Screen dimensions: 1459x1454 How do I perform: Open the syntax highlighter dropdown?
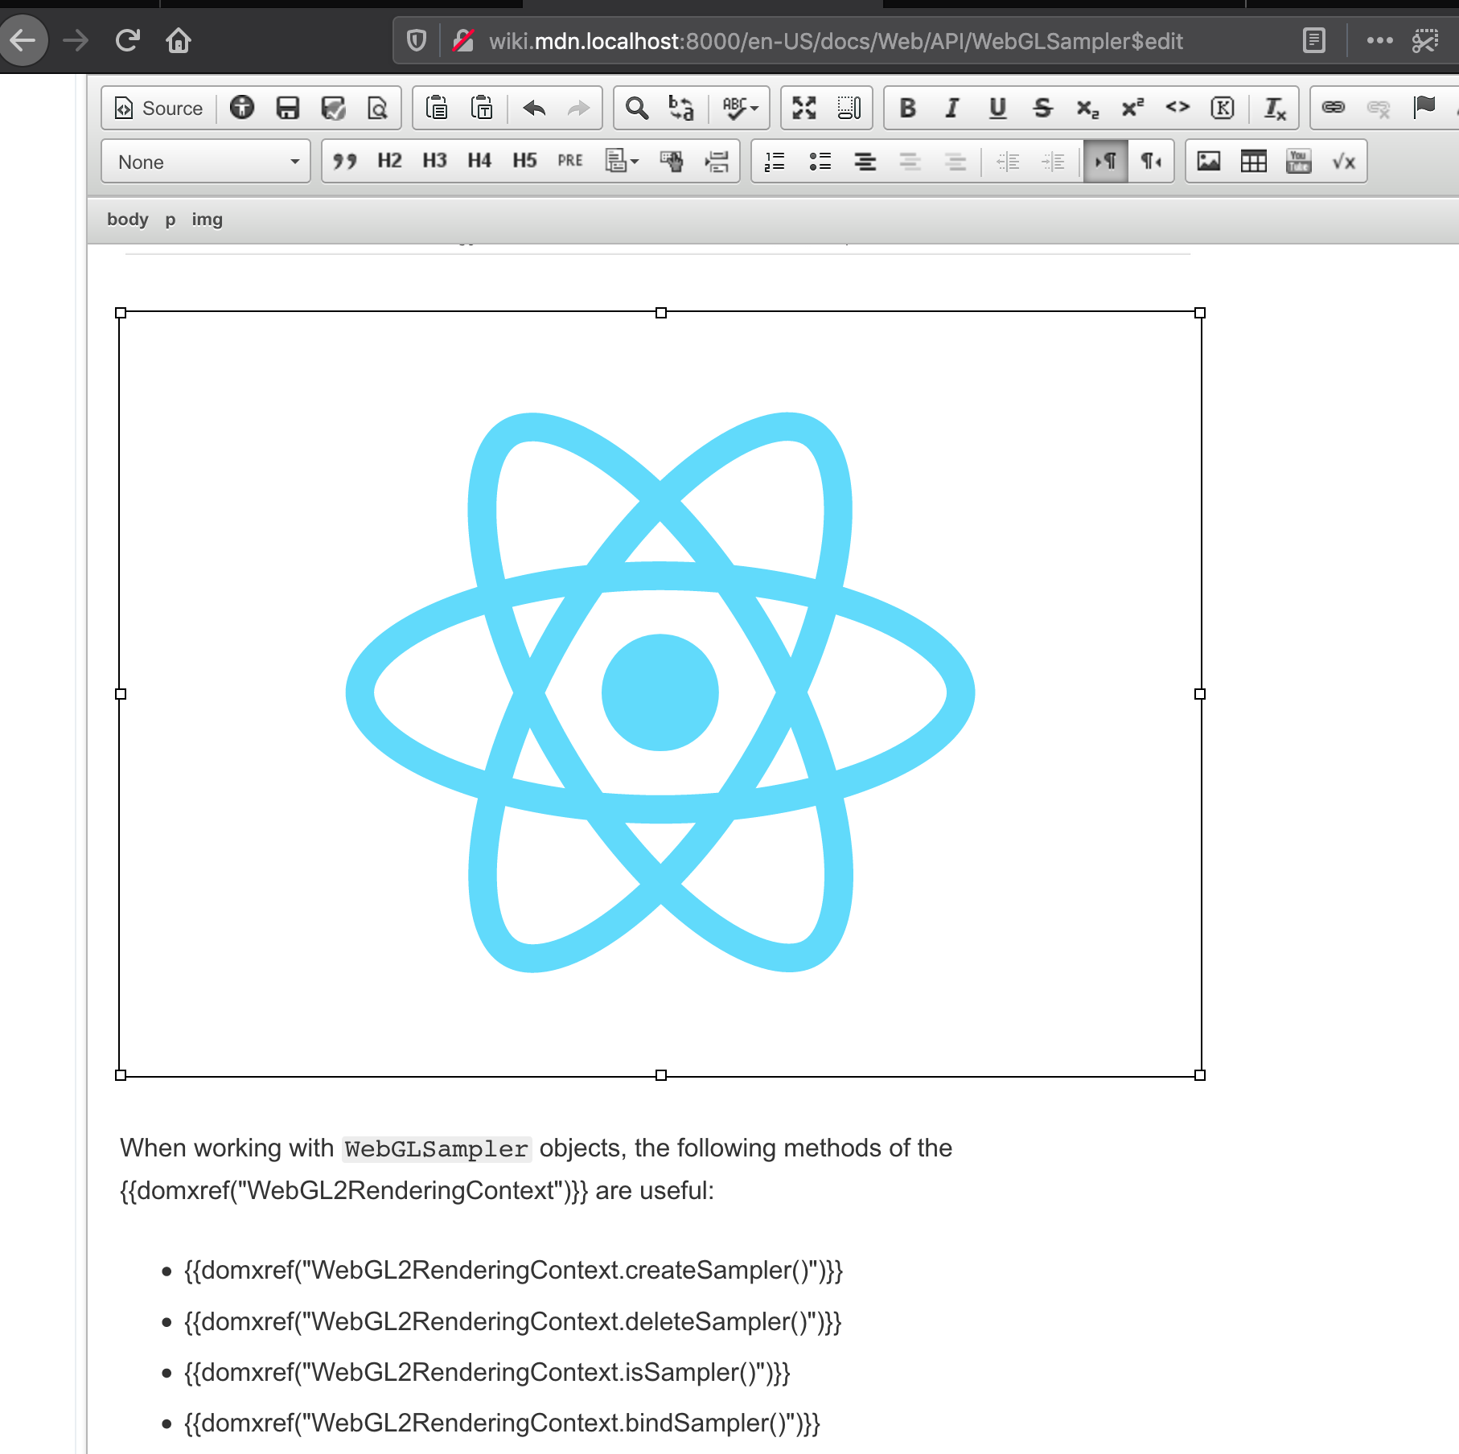point(622,162)
